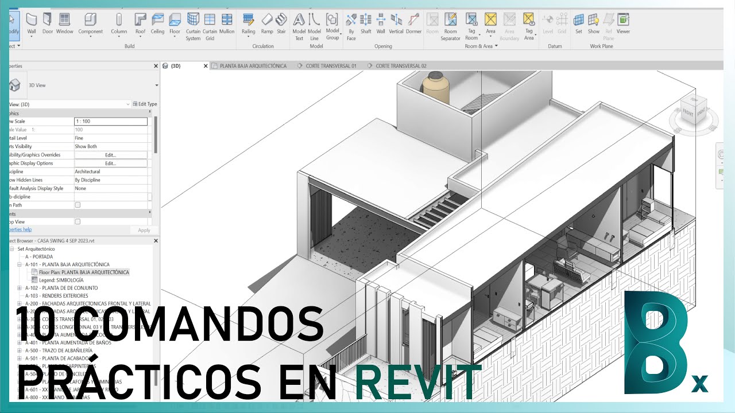Click the Edit Type button

click(x=144, y=104)
